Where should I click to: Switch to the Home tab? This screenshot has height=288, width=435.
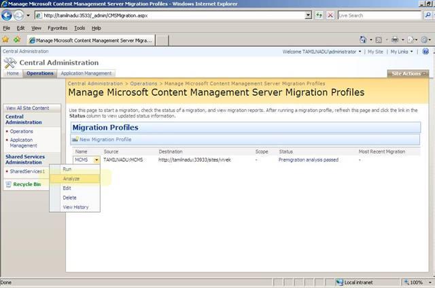coord(13,73)
